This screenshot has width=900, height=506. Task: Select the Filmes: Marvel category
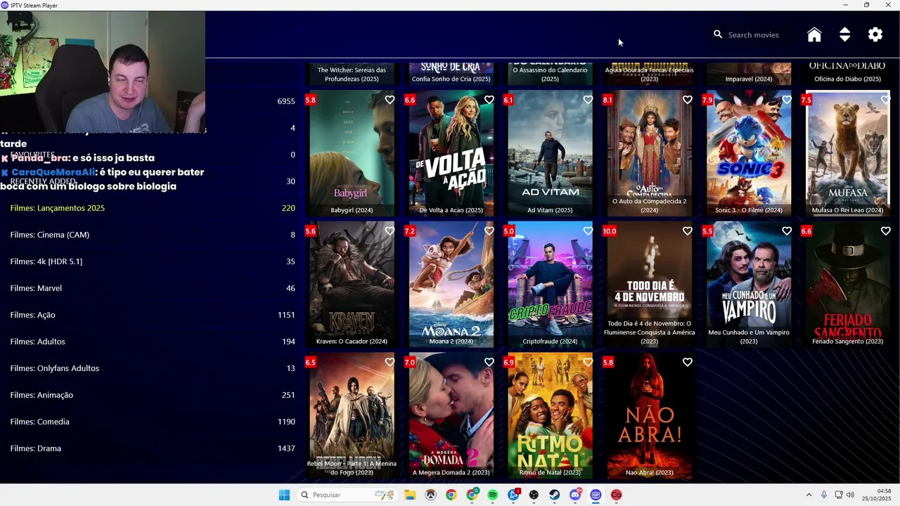[152, 288]
